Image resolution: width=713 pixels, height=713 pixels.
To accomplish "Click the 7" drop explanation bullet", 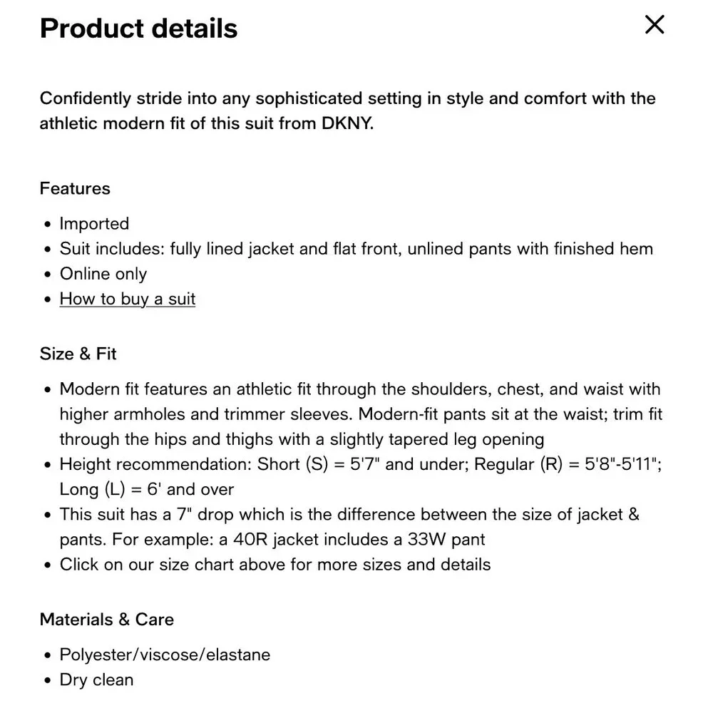I will coord(349,527).
